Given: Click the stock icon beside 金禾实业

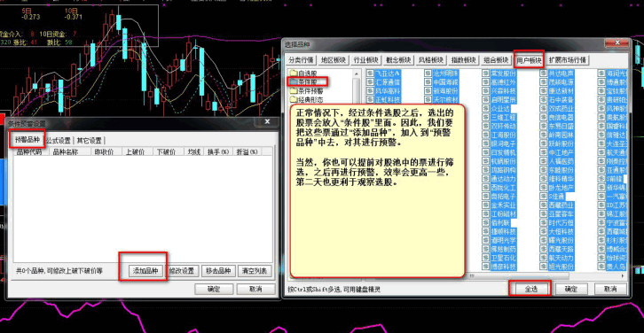Looking at the screenshot, I should pyautogui.click(x=486, y=205).
